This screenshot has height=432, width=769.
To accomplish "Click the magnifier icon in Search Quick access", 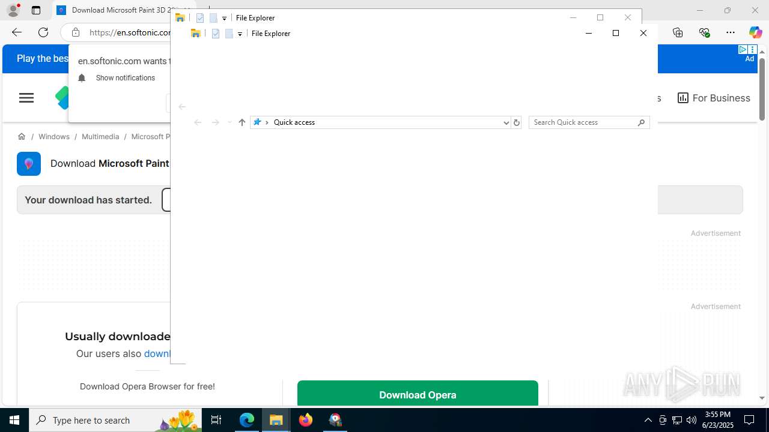I will tap(641, 122).
